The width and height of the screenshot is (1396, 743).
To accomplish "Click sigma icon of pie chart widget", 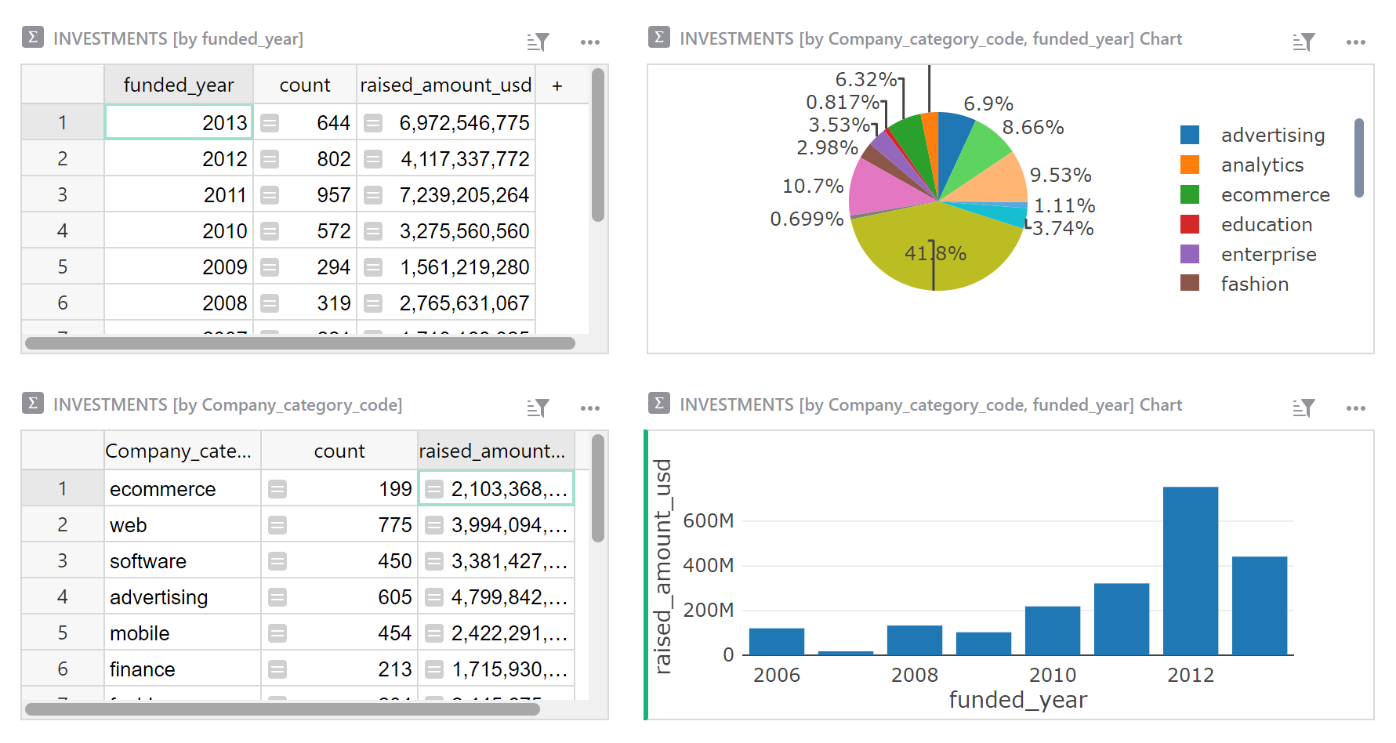I will [x=659, y=37].
